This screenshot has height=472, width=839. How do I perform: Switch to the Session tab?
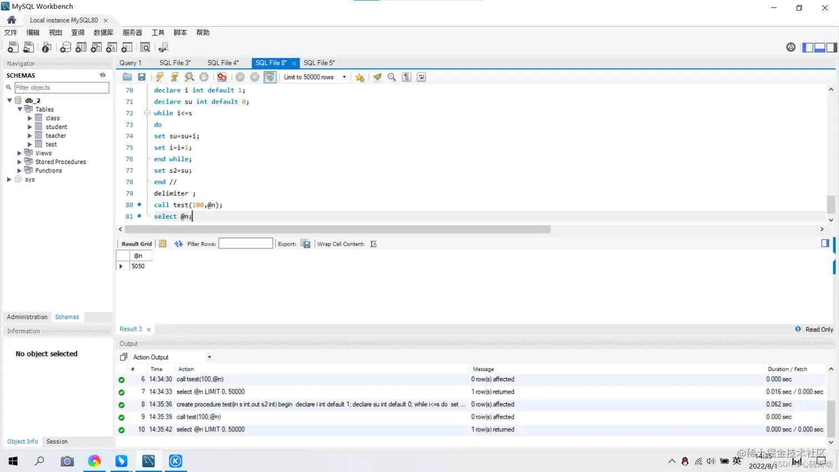[x=57, y=441]
